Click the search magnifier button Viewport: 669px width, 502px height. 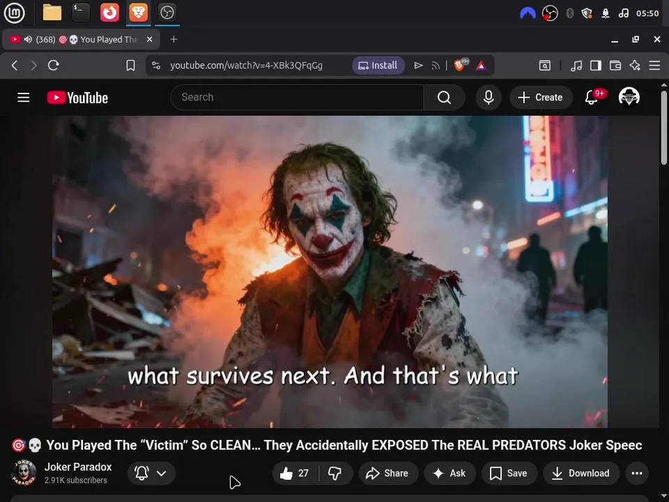point(444,98)
